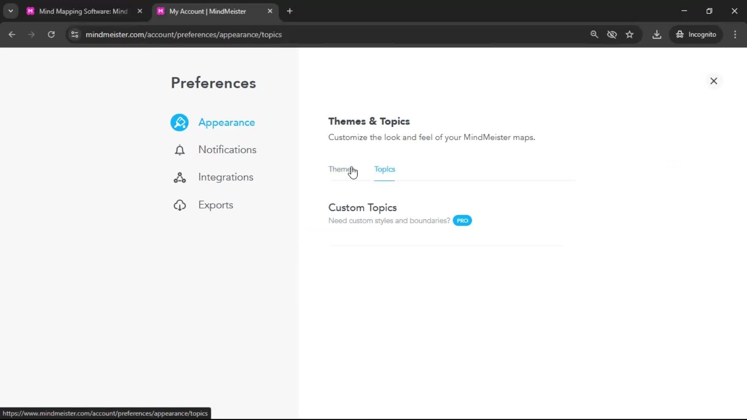Click the PRO badge next to custom styles
The image size is (747, 420).
click(462, 220)
